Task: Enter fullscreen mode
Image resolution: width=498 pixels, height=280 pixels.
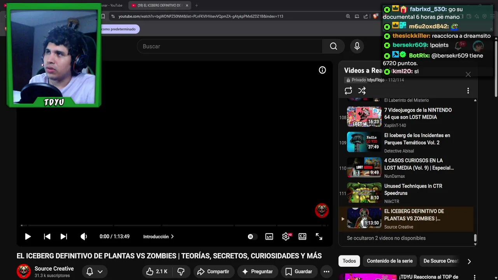Action: coord(319,236)
